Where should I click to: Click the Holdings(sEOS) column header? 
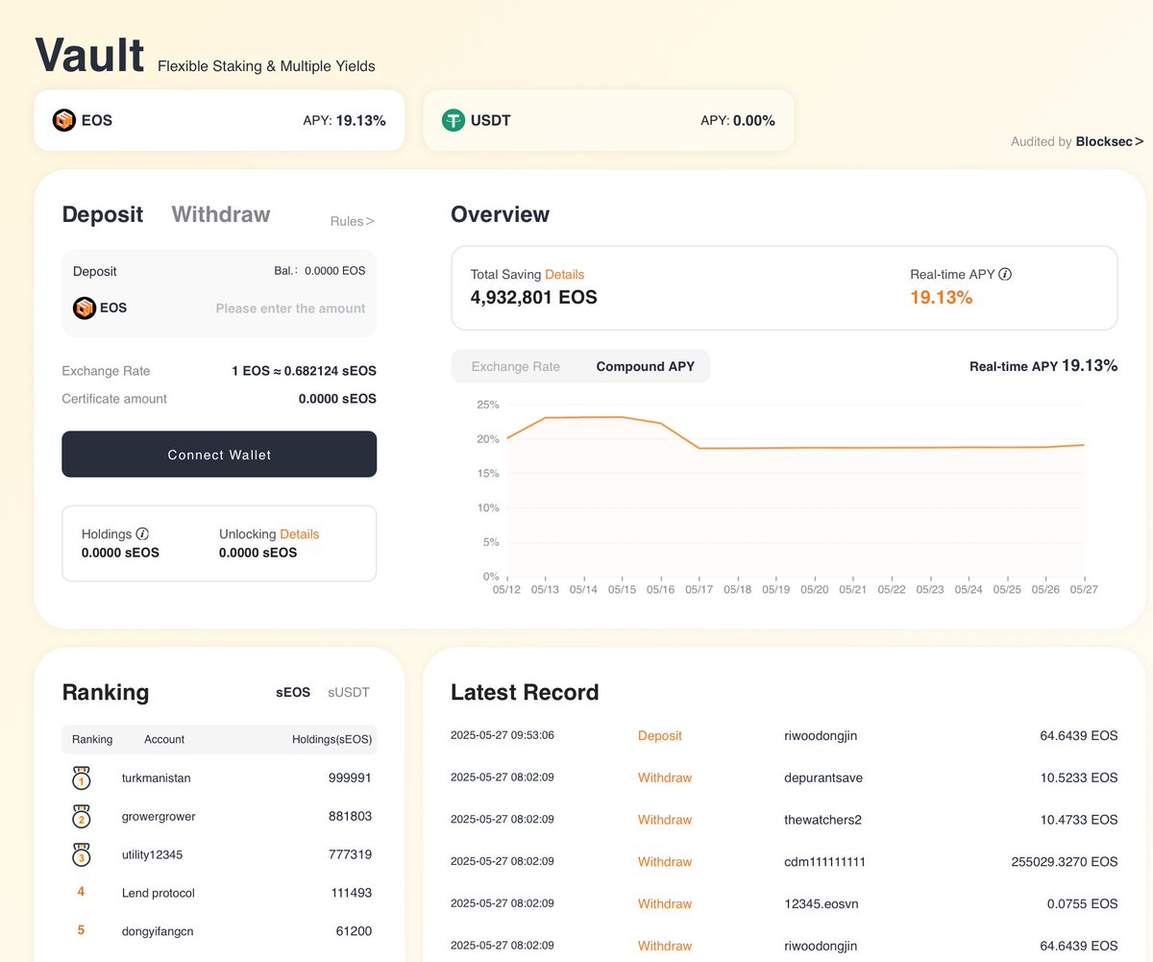[x=332, y=739]
